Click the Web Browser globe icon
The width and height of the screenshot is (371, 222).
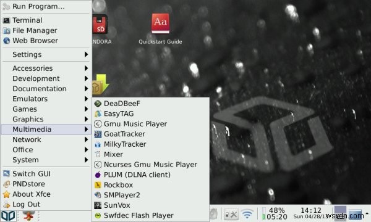(6, 41)
